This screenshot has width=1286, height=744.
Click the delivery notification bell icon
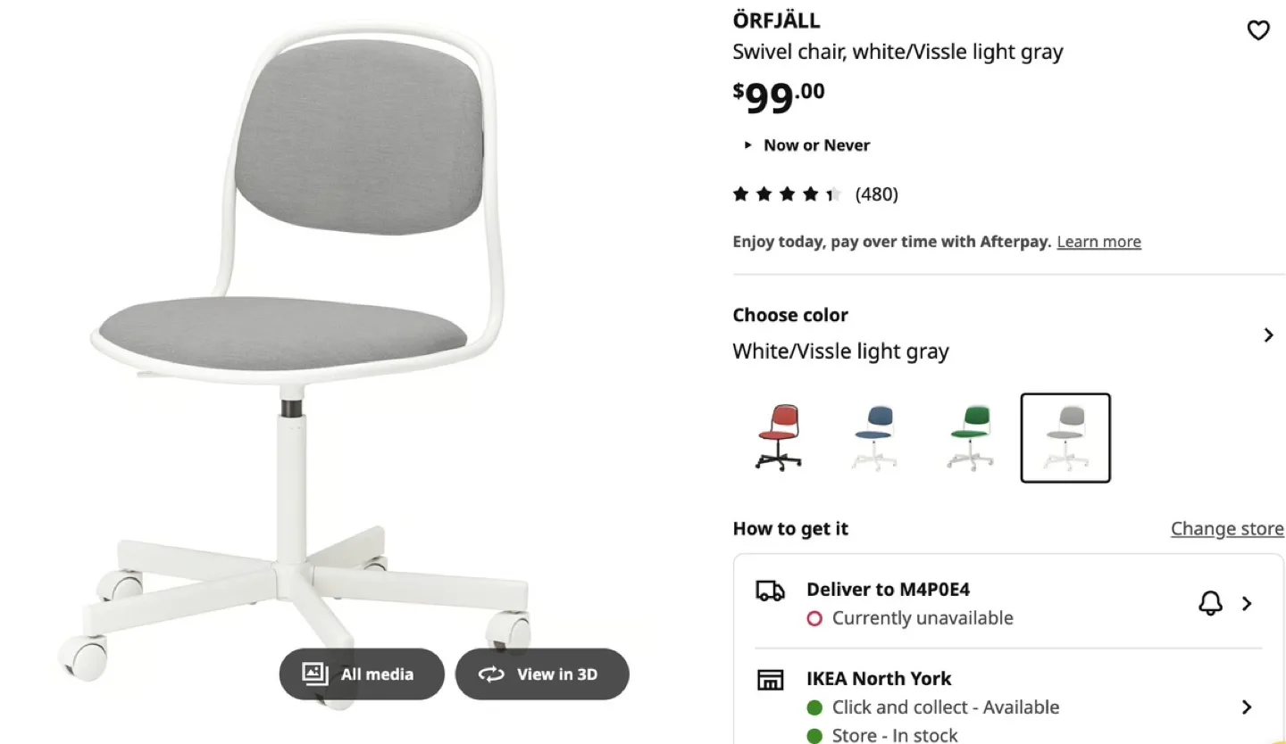pyautogui.click(x=1210, y=604)
